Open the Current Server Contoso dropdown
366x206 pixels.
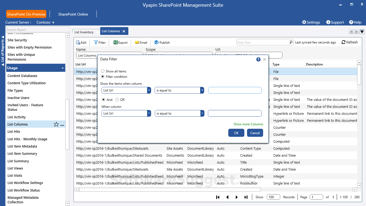[45, 22]
